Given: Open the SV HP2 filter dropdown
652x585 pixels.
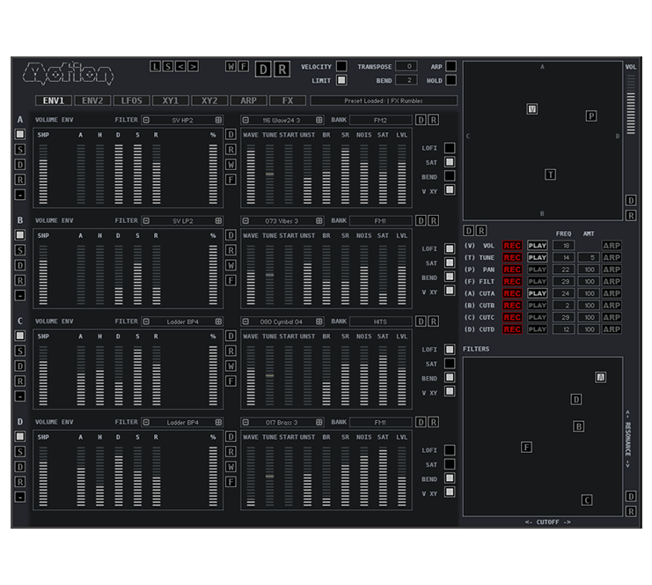Looking at the screenshot, I should 182,120.
